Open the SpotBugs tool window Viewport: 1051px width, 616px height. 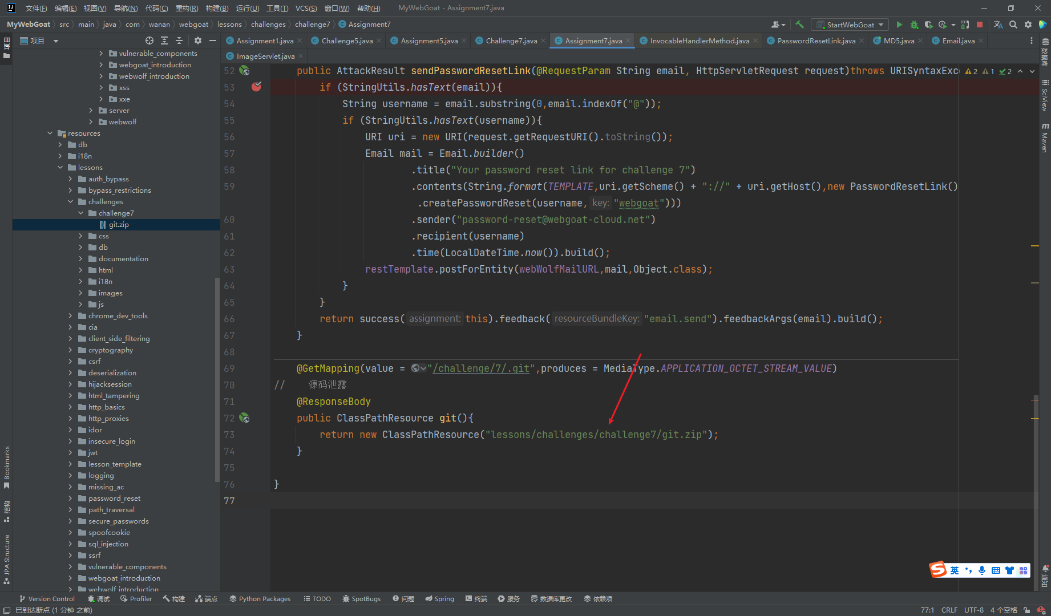tap(361, 598)
